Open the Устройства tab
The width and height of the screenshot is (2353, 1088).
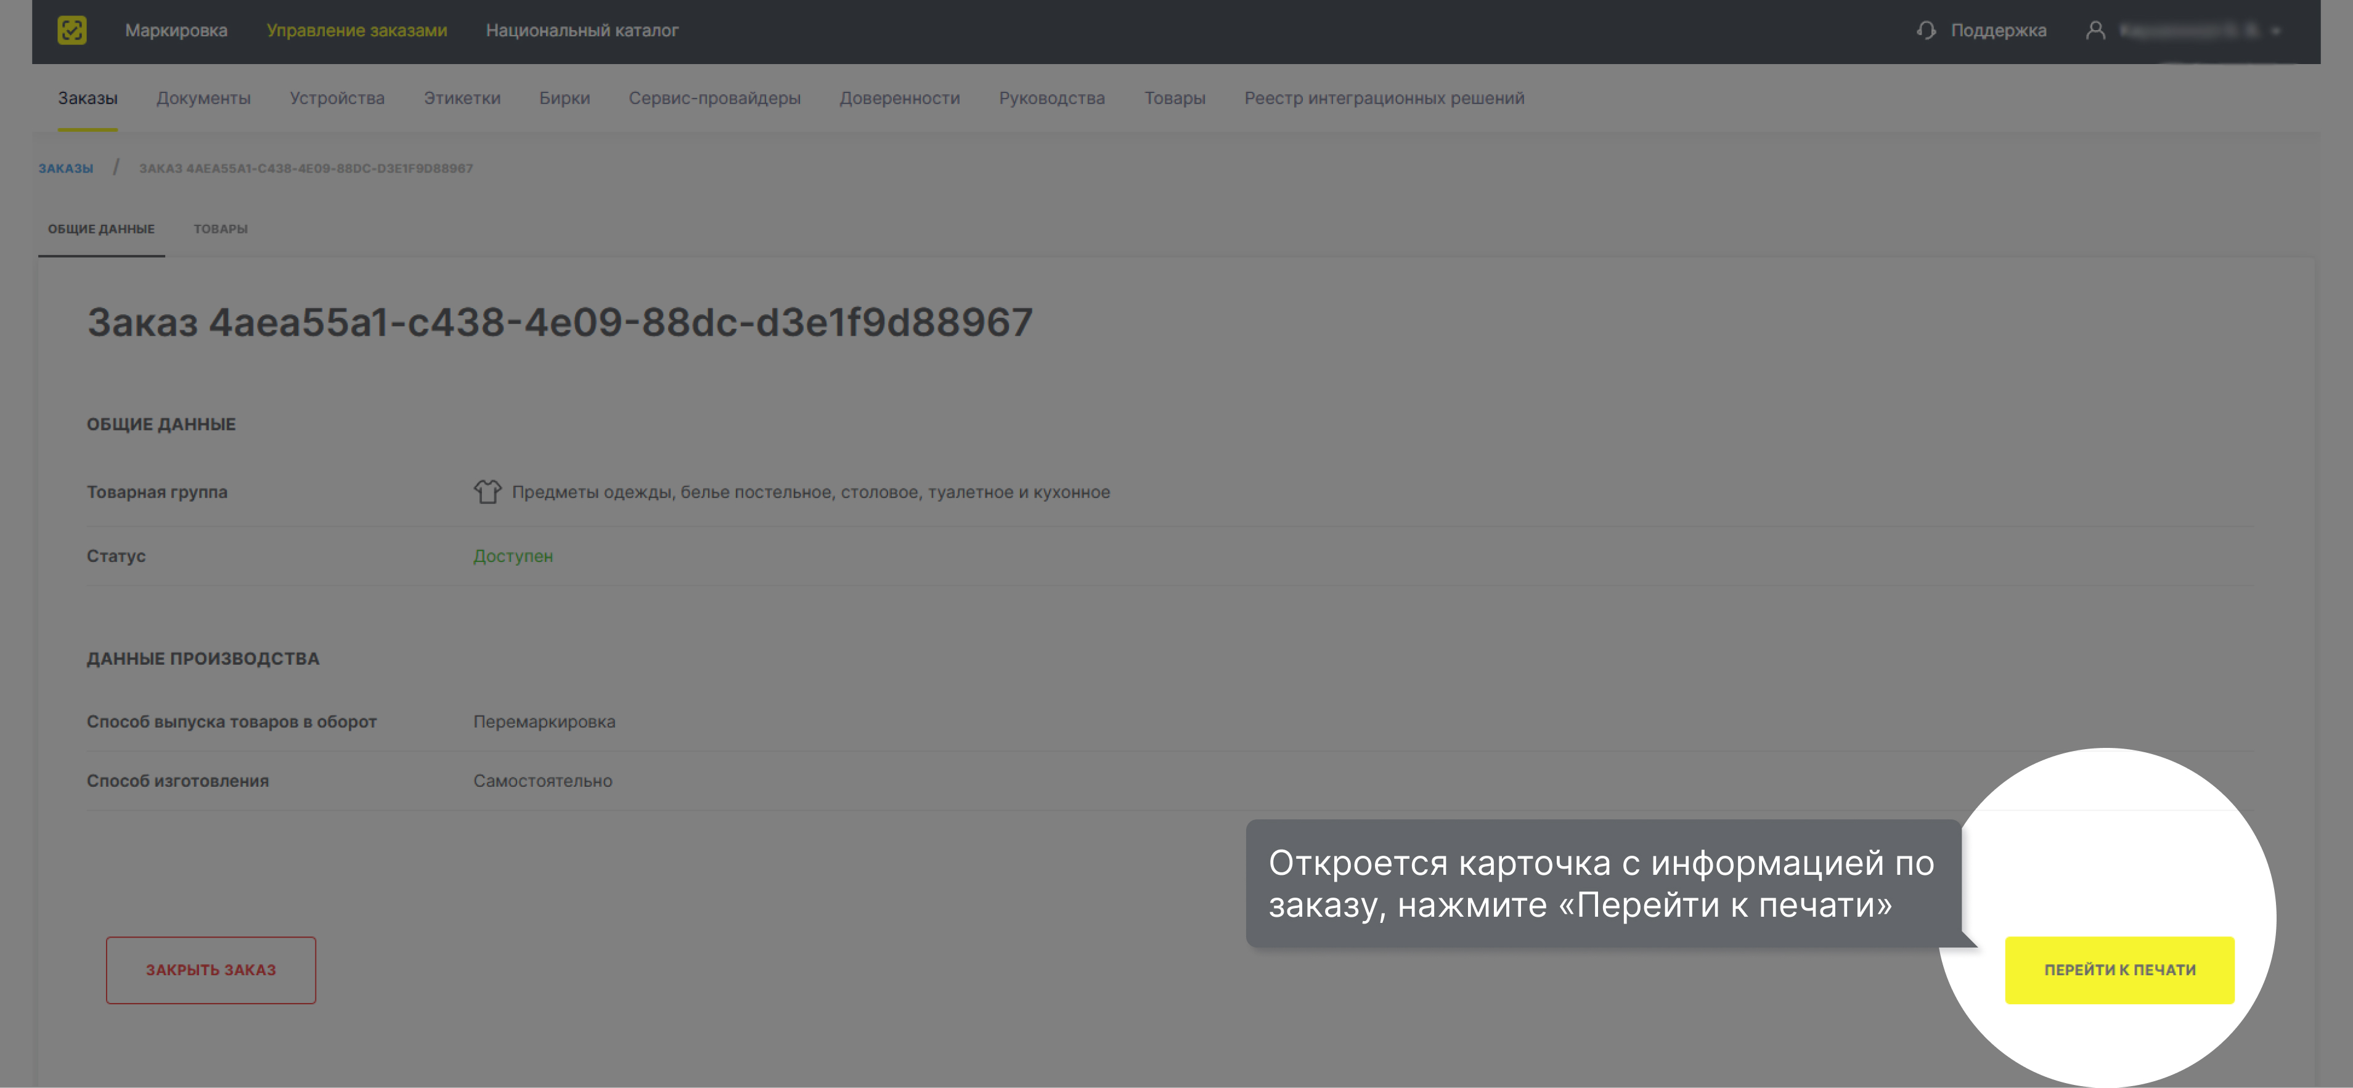337,98
